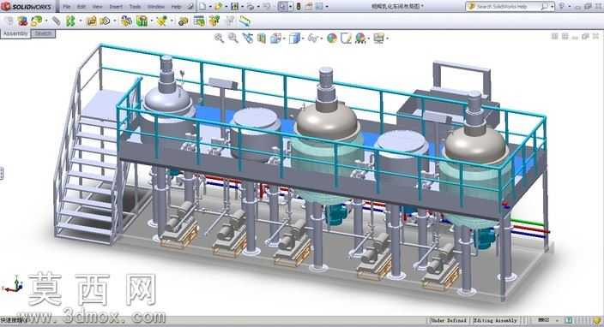This screenshot has height=327, width=604.
Task: Open the Edit menu
Action: point(82,7)
